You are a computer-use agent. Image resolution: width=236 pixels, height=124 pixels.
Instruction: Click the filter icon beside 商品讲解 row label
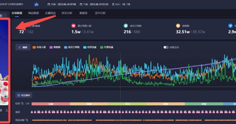[27, 120]
